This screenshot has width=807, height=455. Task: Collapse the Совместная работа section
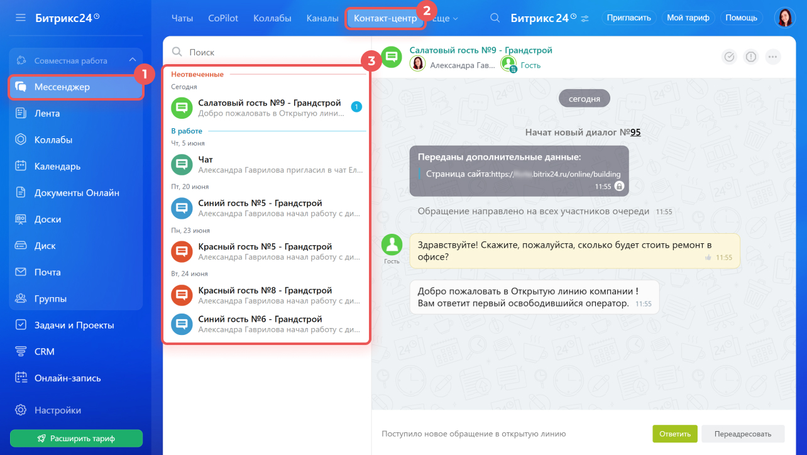click(x=132, y=60)
